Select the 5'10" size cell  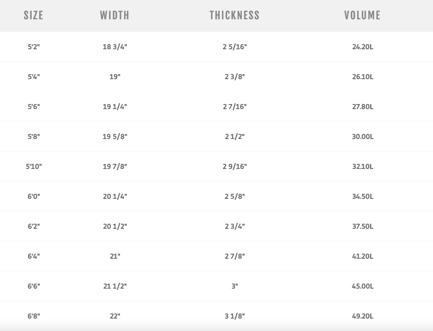pos(34,166)
